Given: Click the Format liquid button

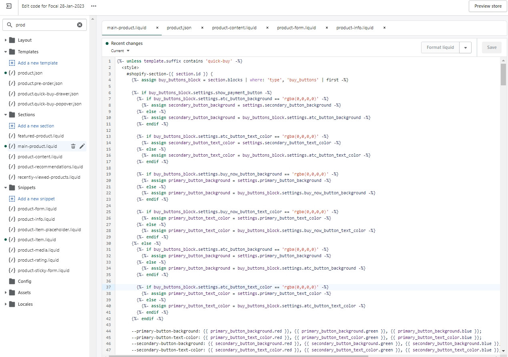Looking at the screenshot, I should [440, 47].
